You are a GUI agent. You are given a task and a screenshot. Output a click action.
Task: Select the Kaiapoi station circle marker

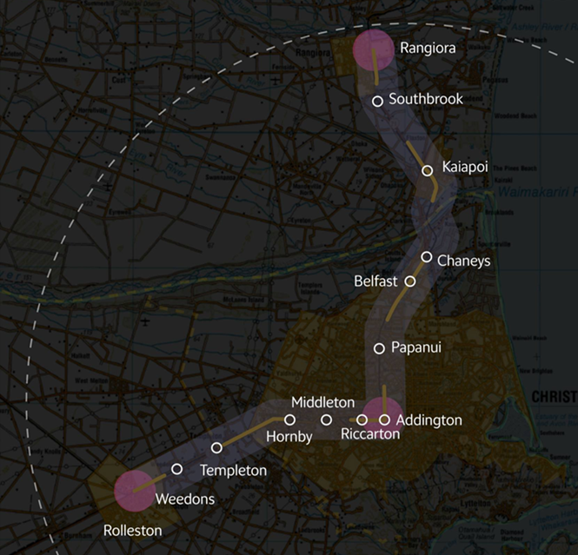coord(428,171)
